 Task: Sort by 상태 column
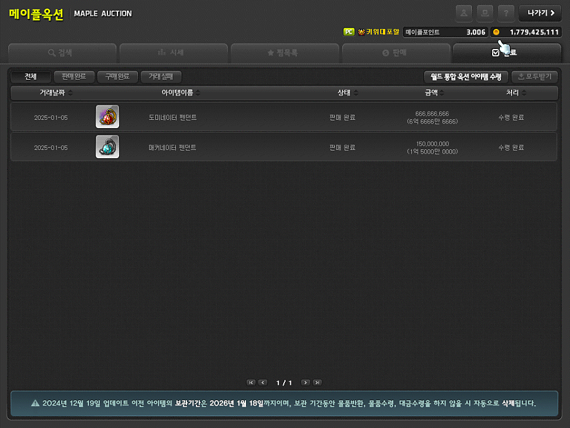click(x=348, y=93)
